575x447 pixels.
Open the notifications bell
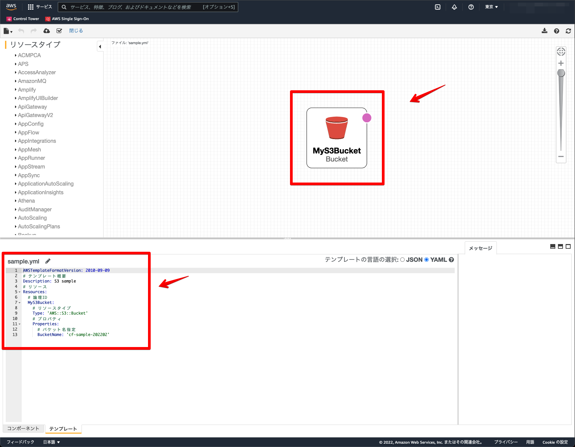point(454,7)
